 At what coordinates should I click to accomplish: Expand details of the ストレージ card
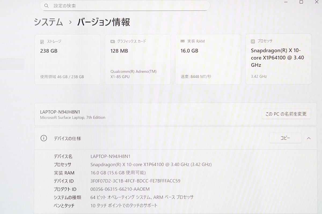click(68, 59)
